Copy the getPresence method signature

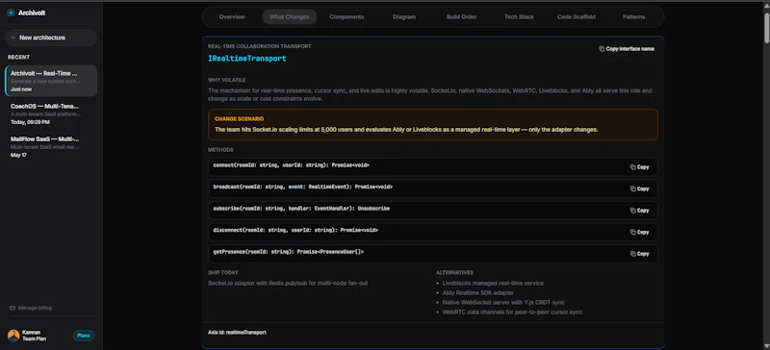[639, 254]
